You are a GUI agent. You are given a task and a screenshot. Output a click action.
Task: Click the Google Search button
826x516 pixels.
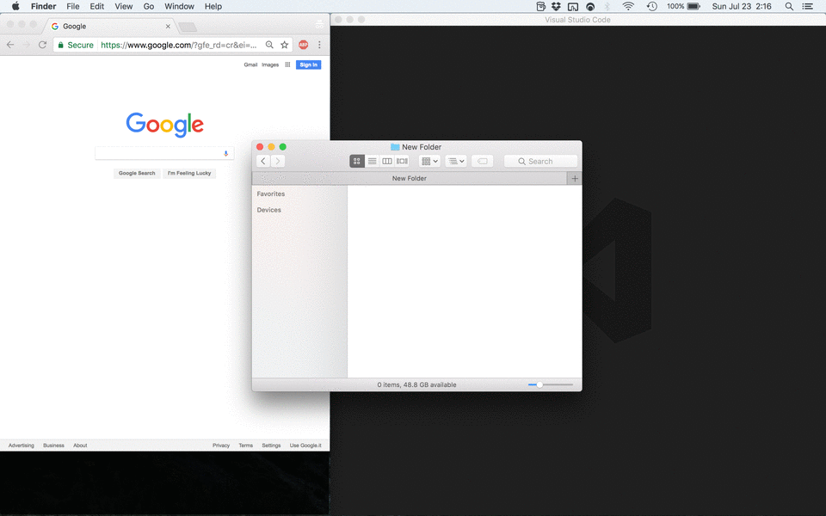(137, 173)
